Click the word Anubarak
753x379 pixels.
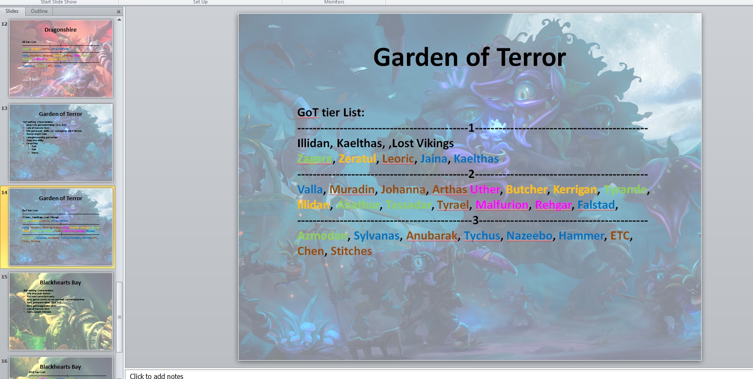[x=432, y=236]
